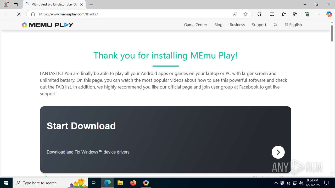Viewport: 335px width, 188px height.
Task: Open the Support menu item
Action: tap(259, 25)
